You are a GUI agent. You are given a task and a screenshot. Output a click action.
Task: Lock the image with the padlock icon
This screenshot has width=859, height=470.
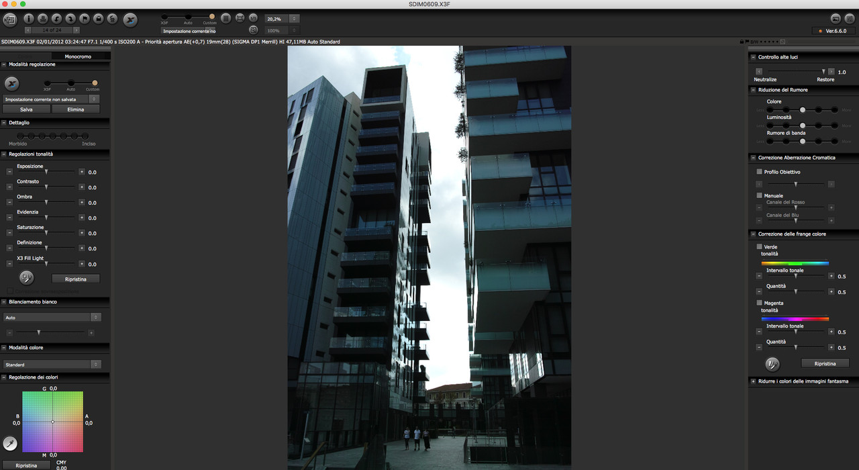(x=99, y=19)
